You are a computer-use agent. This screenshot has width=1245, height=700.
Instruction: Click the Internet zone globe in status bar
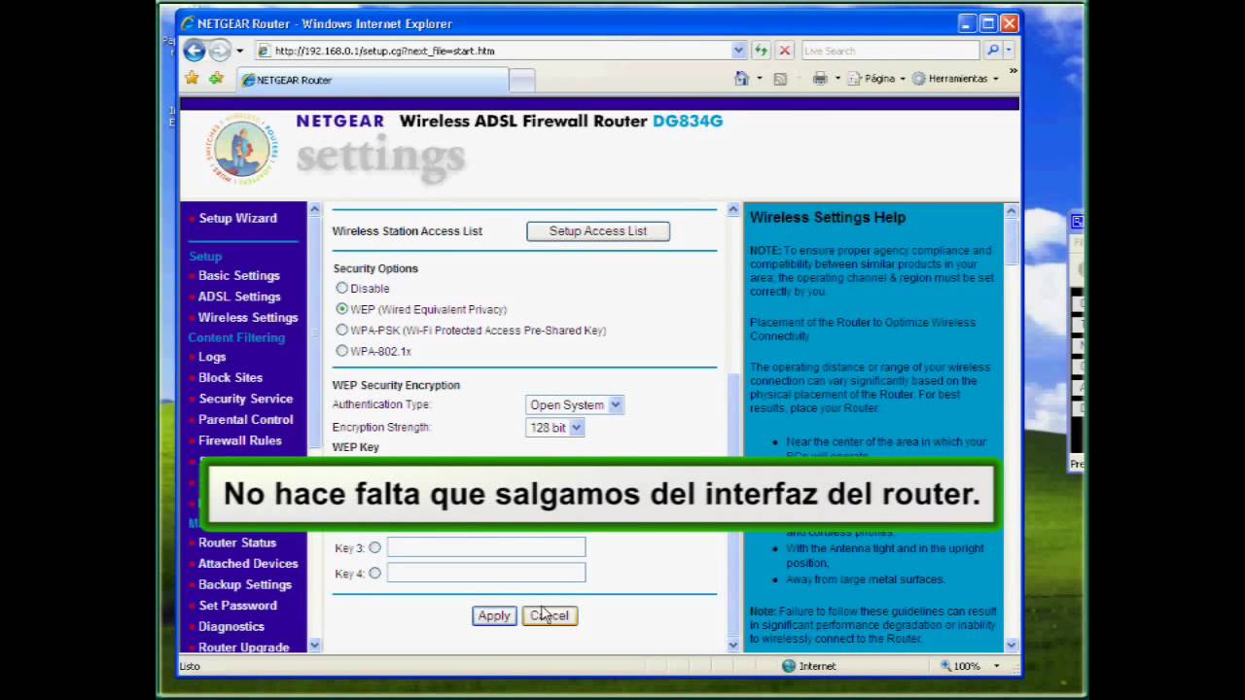[x=789, y=666]
